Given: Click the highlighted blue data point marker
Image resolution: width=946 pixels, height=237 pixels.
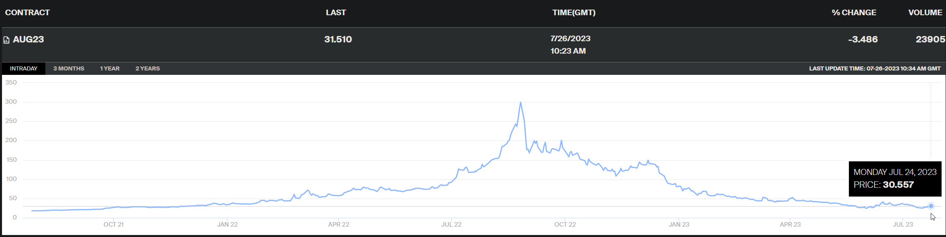Looking at the screenshot, I should click(931, 206).
